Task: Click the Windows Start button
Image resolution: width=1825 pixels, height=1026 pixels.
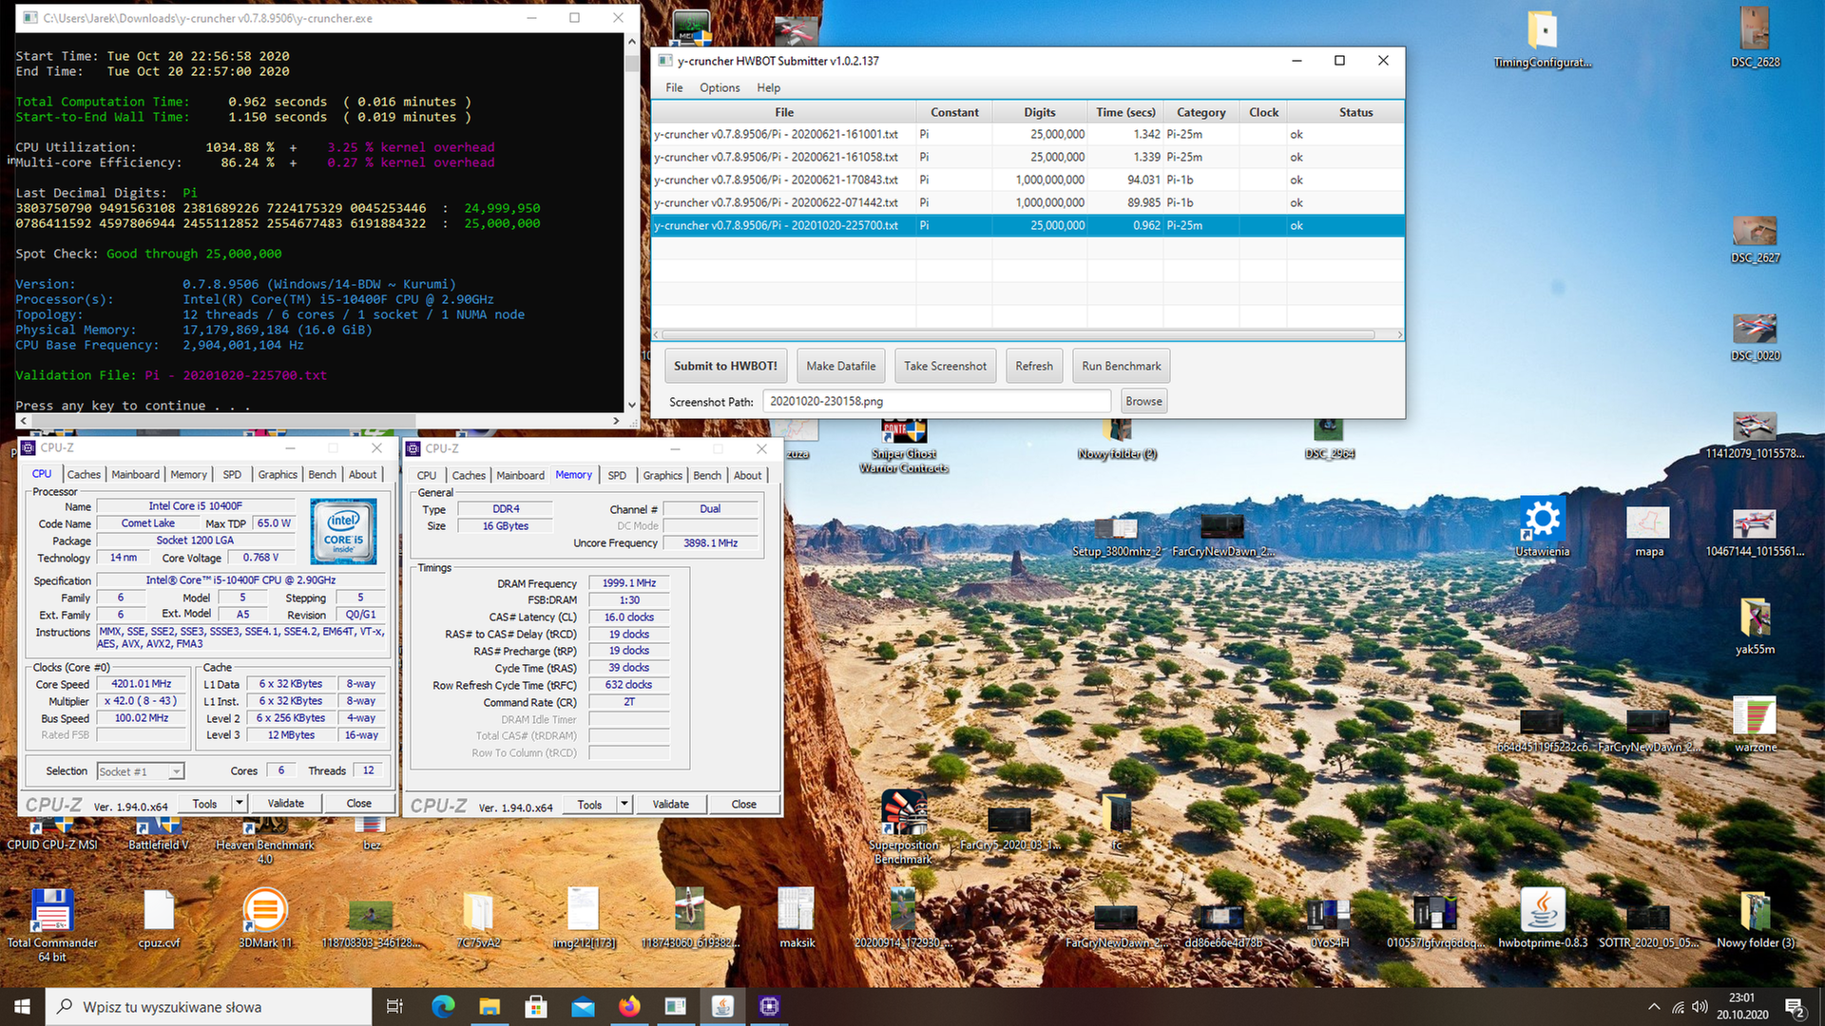Action: coord(22,1006)
